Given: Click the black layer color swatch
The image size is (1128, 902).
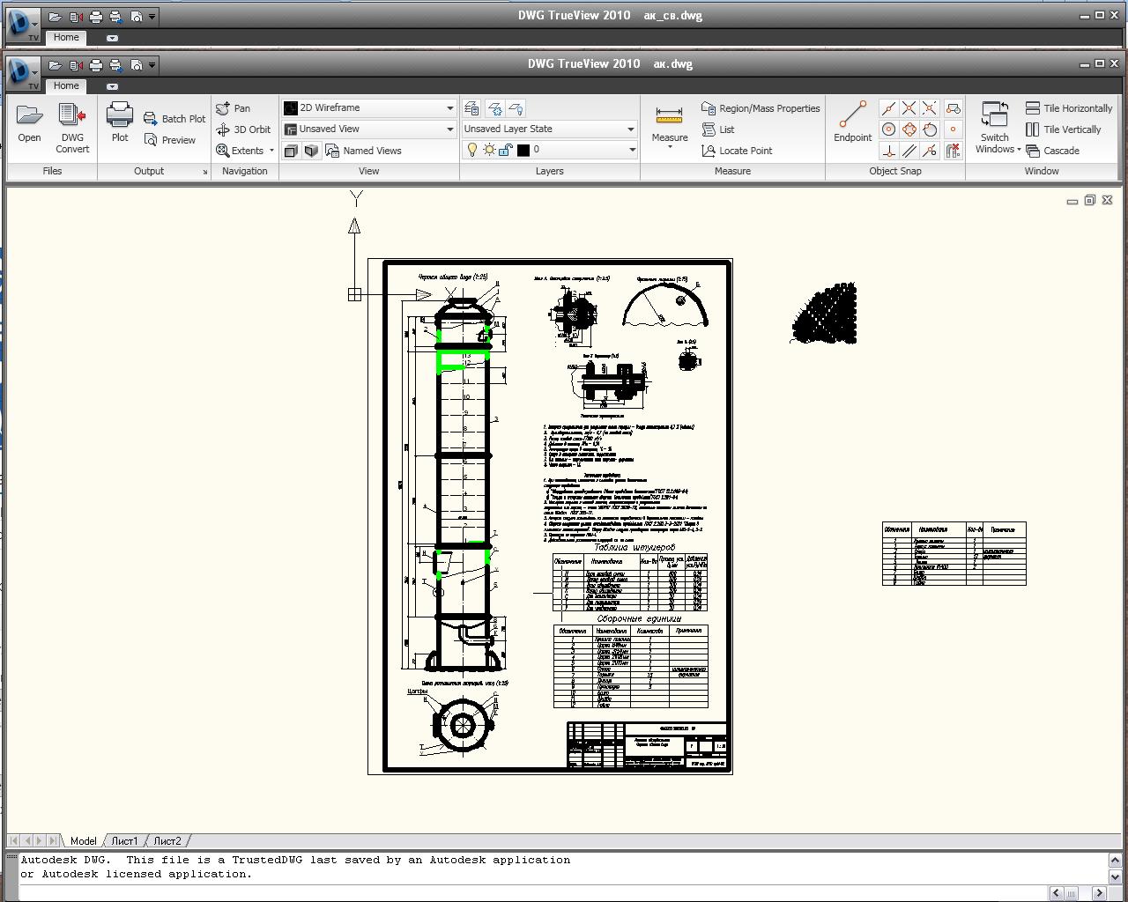Looking at the screenshot, I should pos(523,150).
